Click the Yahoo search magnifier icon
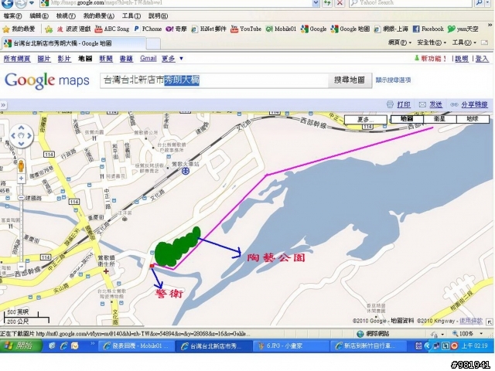 pos(479,3)
